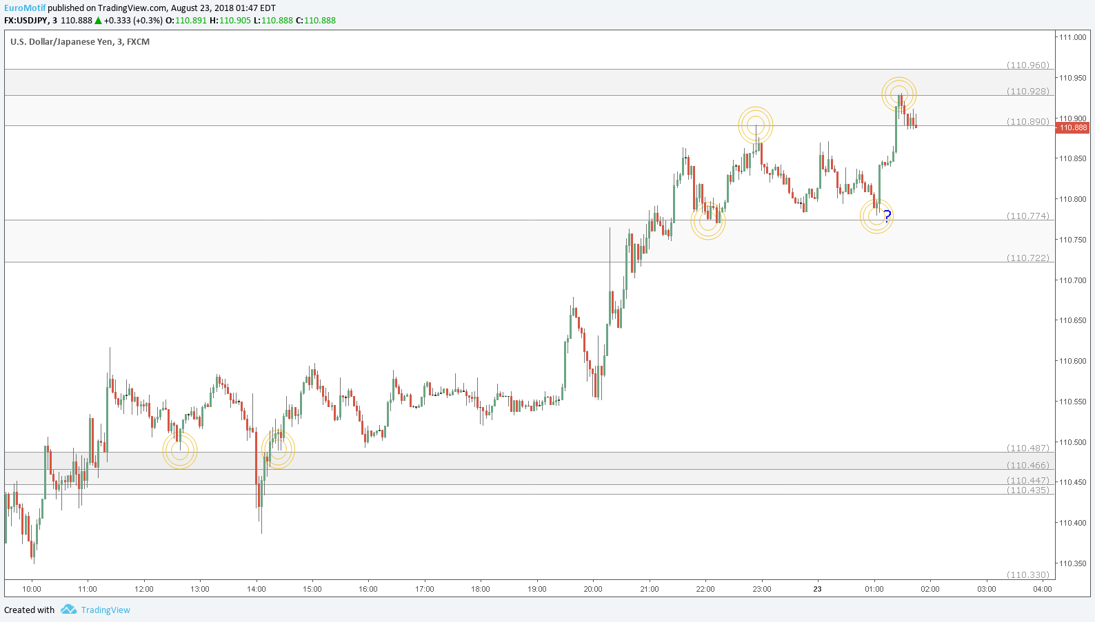Click the 17:00 time axis label
The image size is (1095, 622).
(x=425, y=589)
